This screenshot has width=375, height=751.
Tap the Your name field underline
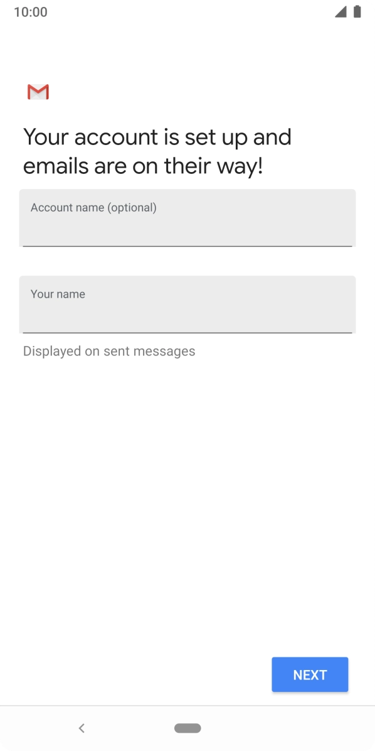pos(187,332)
